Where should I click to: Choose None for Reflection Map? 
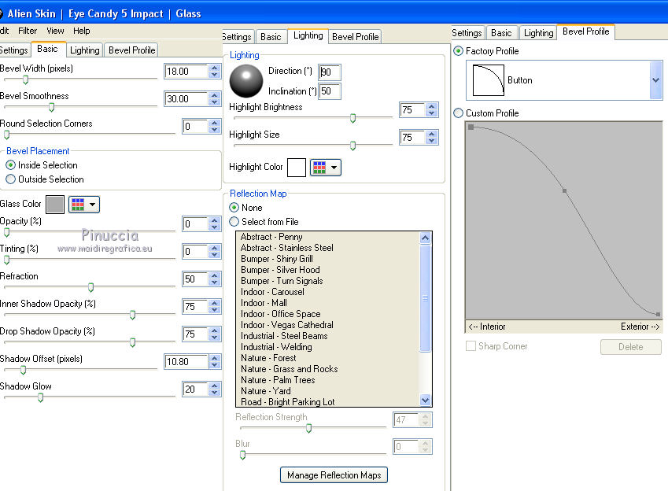tap(234, 208)
